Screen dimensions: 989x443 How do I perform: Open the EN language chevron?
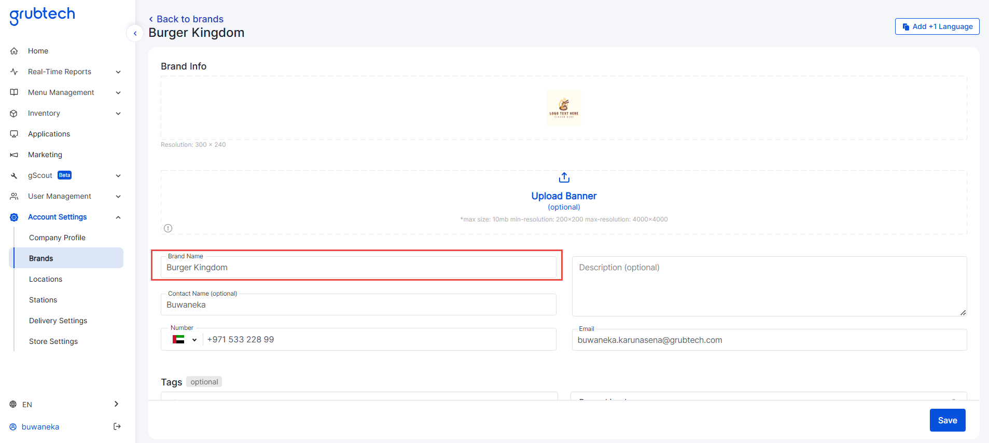pos(116,404)
